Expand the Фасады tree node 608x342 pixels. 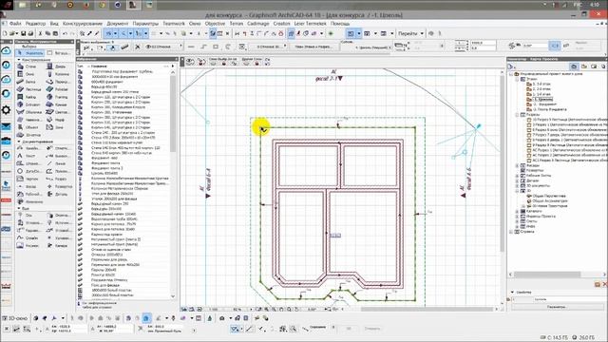coord(517,165)
